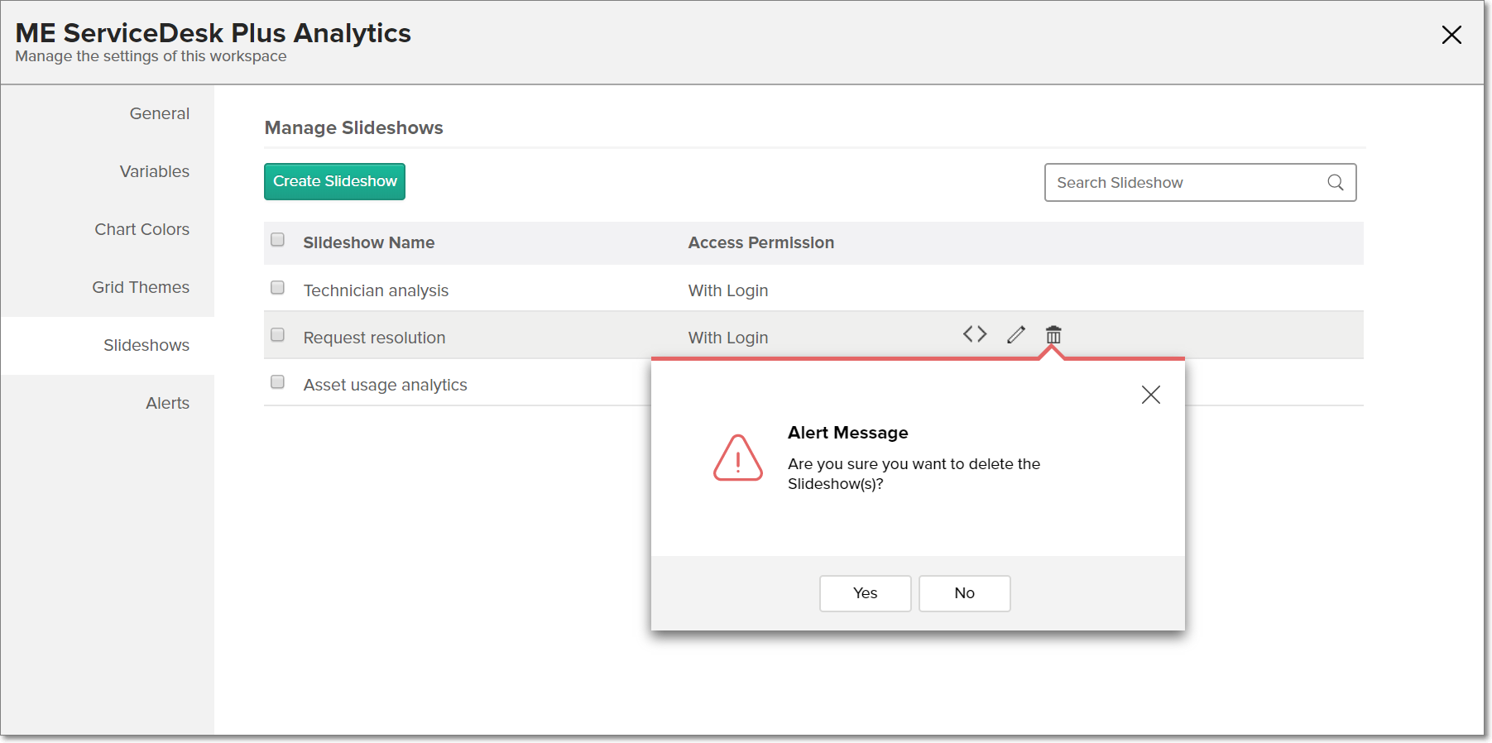Open the Alerts tab
Image resolution: width=1492 pixels, height=743 pixels.
(167, 404)
